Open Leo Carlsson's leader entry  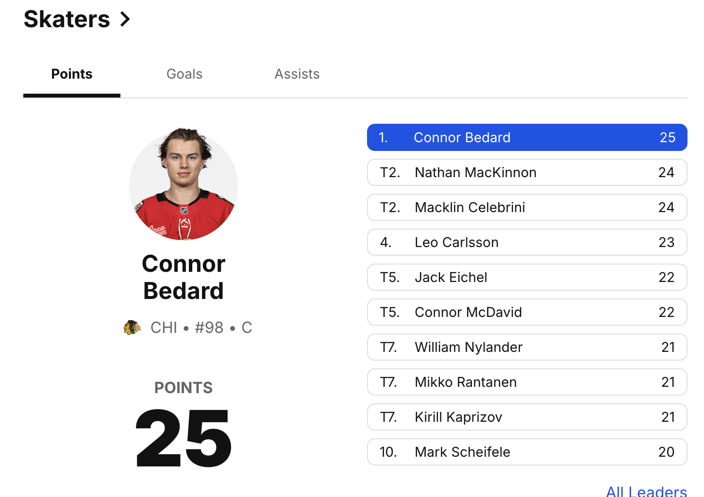tap(527, 242)
